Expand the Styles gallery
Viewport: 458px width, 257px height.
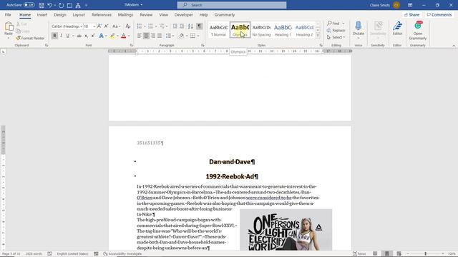point(318,36)
